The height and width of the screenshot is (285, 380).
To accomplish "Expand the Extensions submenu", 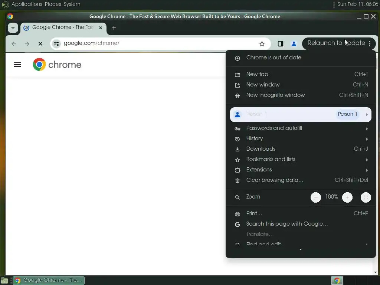I will (x=301, y=170).
